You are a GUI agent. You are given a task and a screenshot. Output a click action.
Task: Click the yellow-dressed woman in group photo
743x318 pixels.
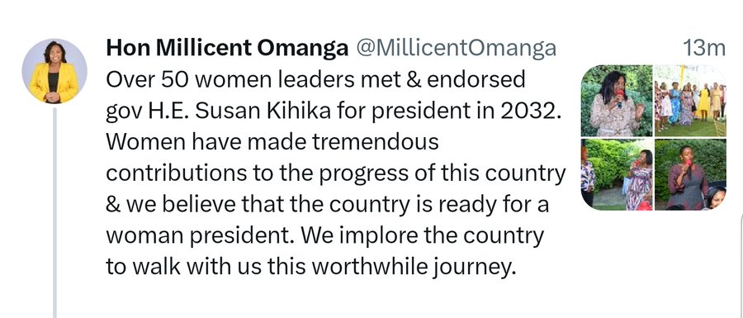tap(703, 103)
